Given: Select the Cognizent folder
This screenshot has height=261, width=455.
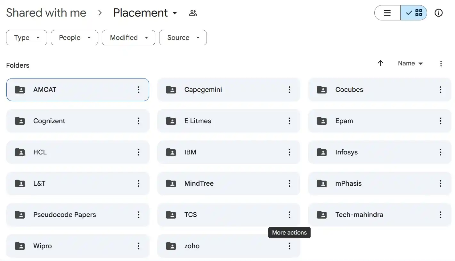Looking at the screenshot, I should click(x=78, y=121).
